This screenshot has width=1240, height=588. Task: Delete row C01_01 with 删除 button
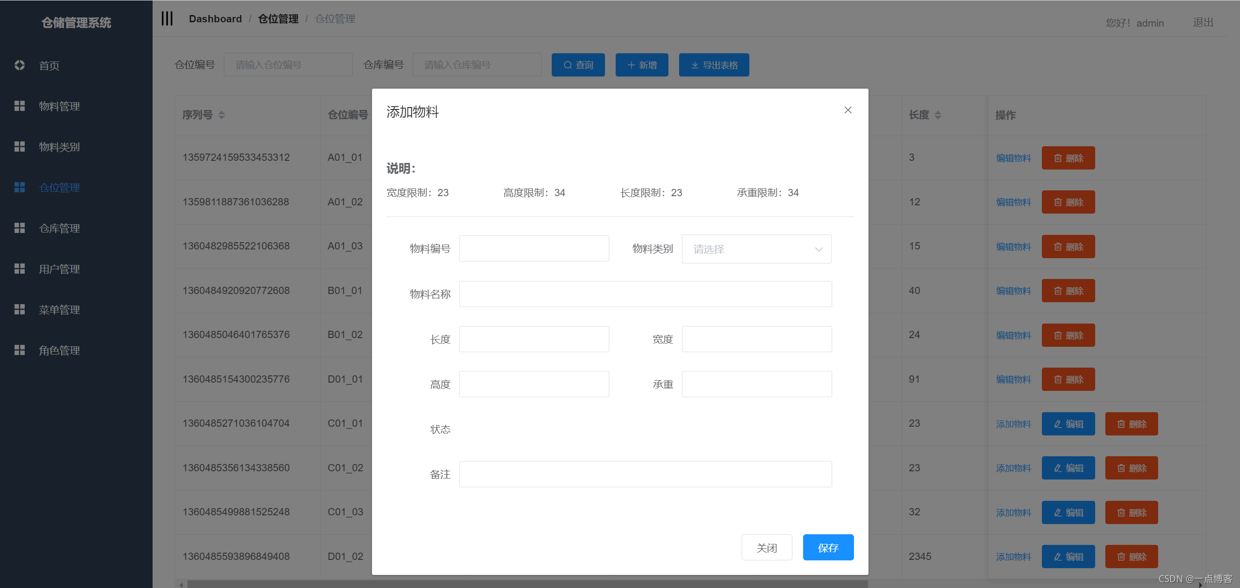pyautogui.click(x=1131, y=424)
